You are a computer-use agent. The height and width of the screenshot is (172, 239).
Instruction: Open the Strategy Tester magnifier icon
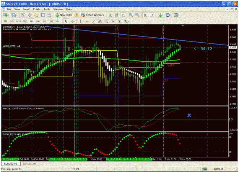tap(49, 15)
